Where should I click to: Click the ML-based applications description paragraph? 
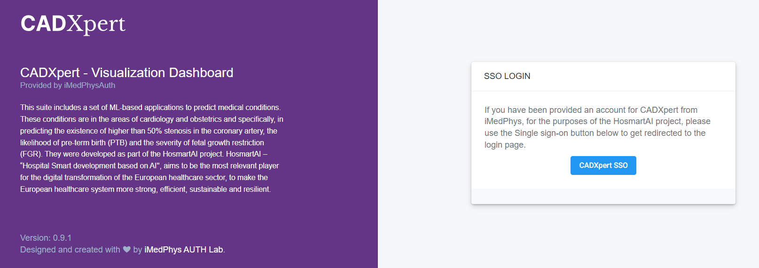150,148
